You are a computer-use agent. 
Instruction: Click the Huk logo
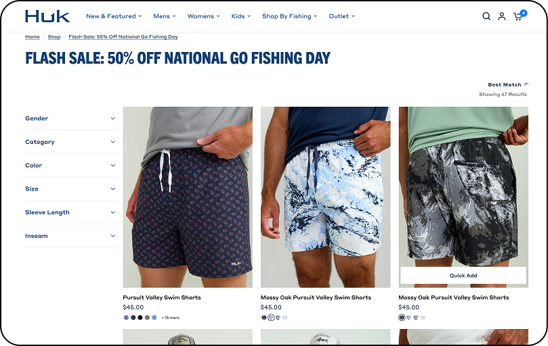tap(47, 16)
